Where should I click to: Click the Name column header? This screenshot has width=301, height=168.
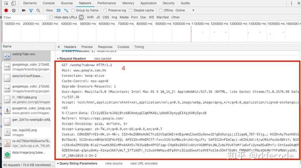[28, 46]
